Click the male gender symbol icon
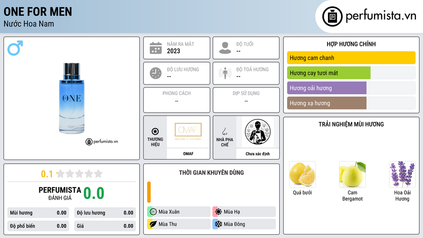The image size is (423, 238). (x=15, y=48)
